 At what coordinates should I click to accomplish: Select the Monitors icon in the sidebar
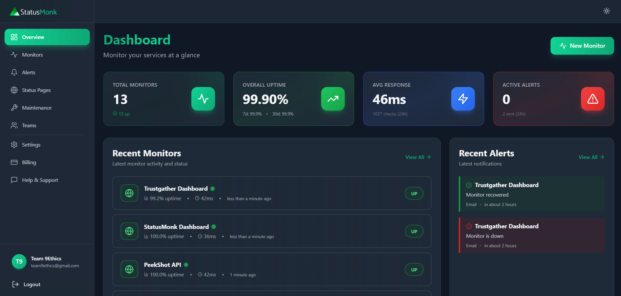14,55
